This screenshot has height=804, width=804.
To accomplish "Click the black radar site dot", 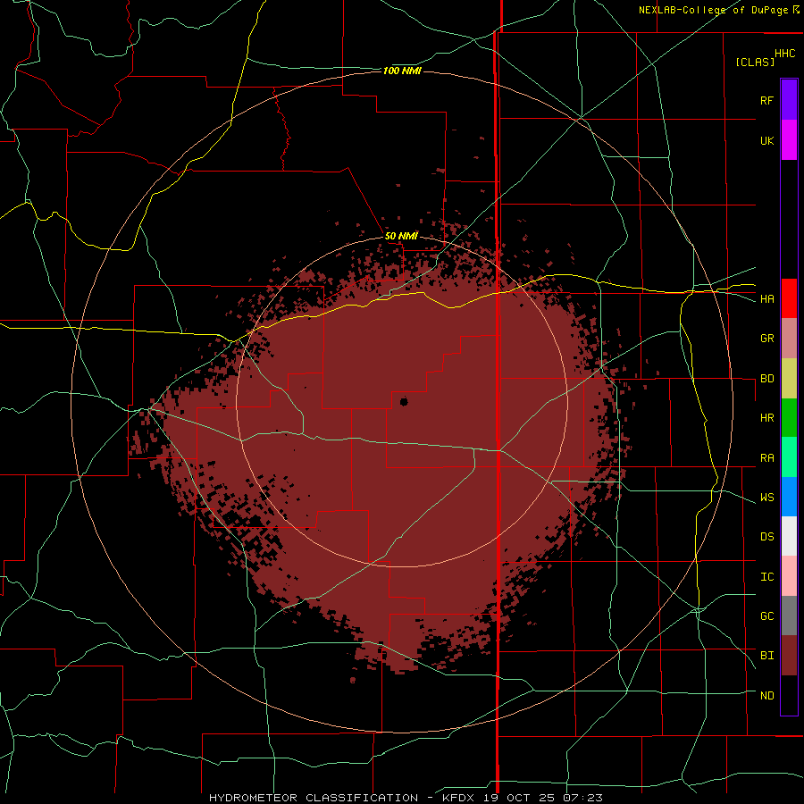I will [x=404, y=401].
